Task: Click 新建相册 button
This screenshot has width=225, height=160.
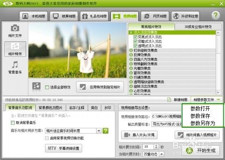Action: pyautogui.click(x=178, y=99)
